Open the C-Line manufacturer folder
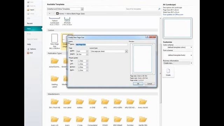The image size is (224, 126). pos(80,121)
